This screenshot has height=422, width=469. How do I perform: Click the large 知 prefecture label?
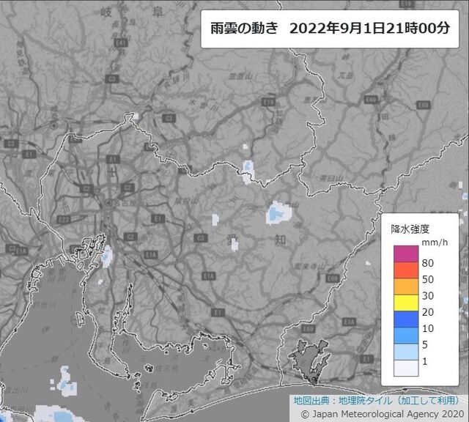280,240
